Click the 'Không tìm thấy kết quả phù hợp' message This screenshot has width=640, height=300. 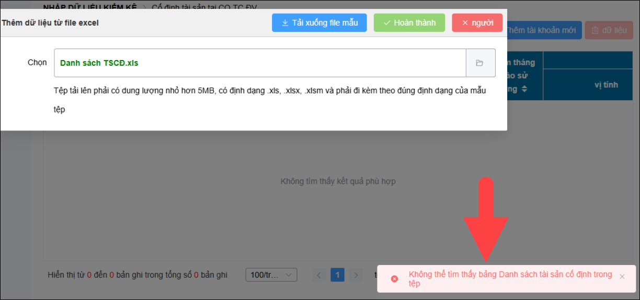(x=338, y=182)
